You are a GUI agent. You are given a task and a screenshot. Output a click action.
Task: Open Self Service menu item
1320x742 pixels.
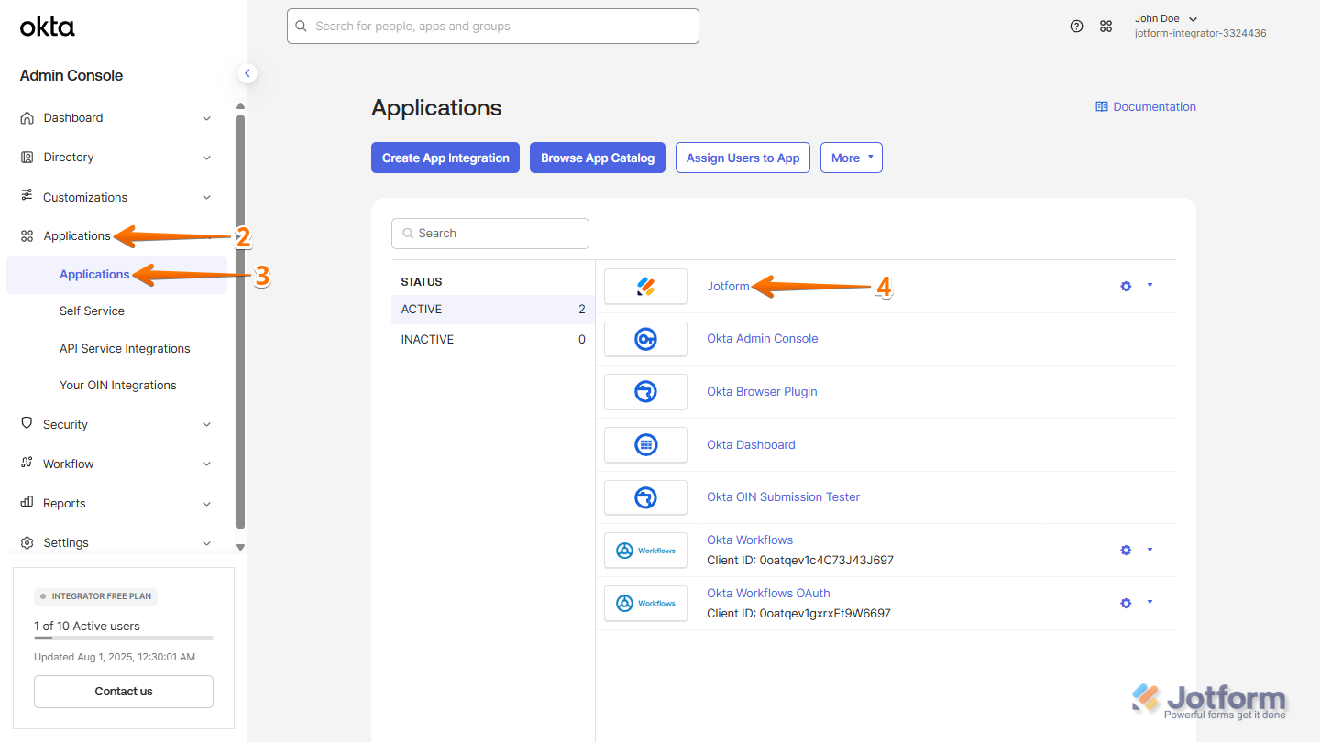[x=92, y=311]
